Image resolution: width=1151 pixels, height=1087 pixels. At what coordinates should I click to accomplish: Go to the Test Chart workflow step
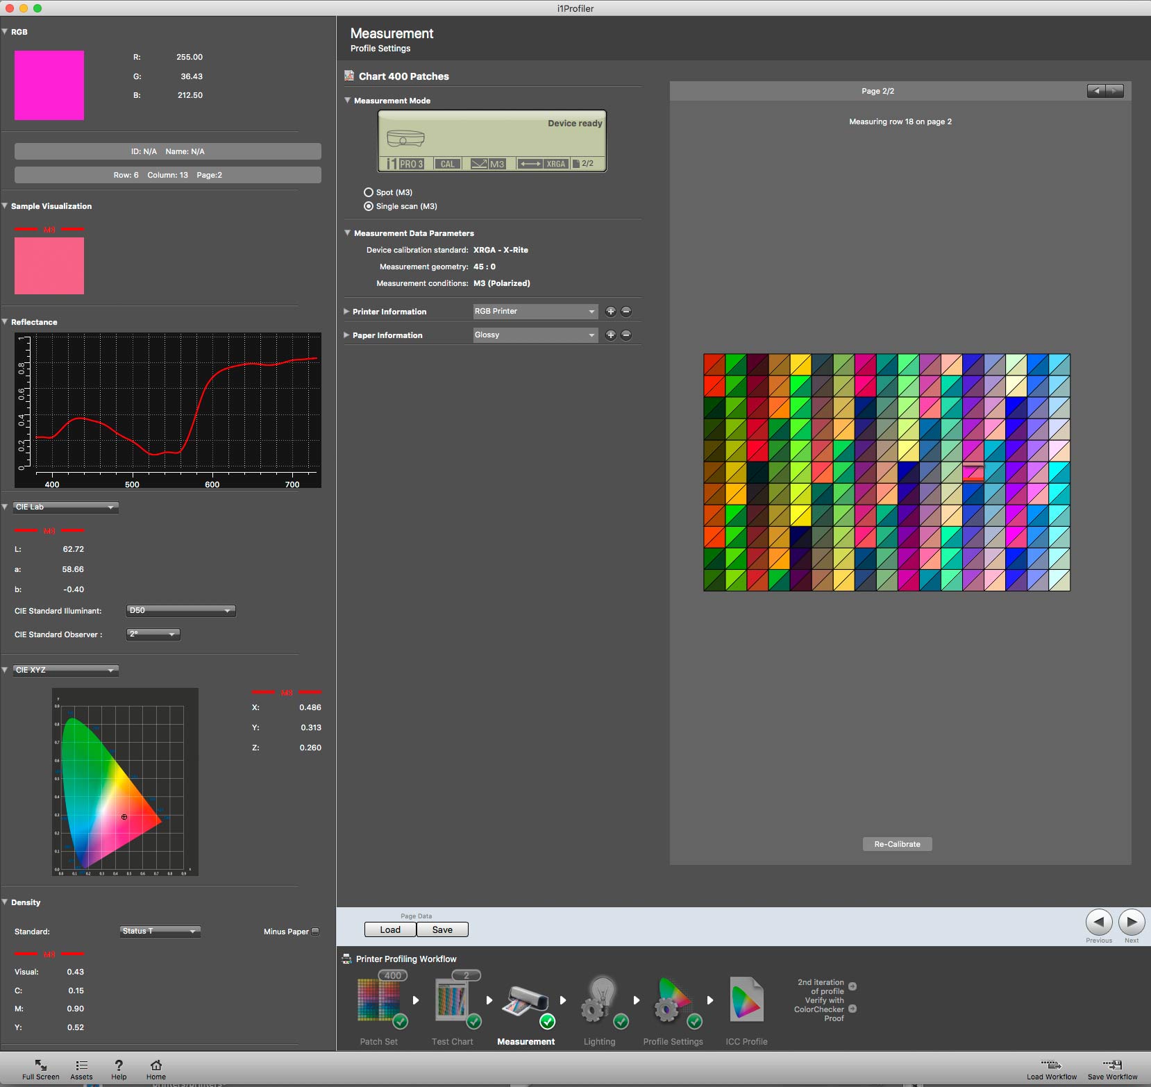pos(453,1001)
